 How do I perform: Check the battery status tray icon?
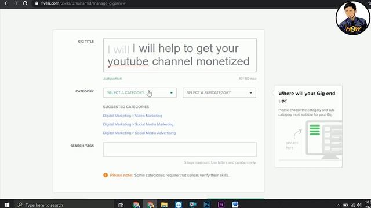pyautogui.click(x=345, y=205)
